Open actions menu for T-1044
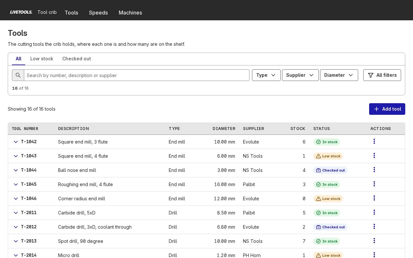Image resolution: width=413 pixels, height=258 pixels. (374, 170)
